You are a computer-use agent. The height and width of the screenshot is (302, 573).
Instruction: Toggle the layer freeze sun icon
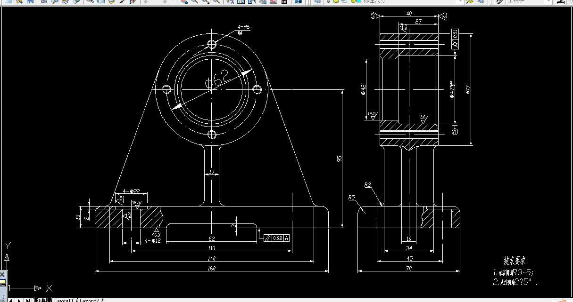tap(336, 2)
